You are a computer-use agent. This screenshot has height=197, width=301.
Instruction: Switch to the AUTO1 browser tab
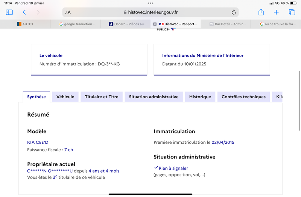click(x=25, y=24)
